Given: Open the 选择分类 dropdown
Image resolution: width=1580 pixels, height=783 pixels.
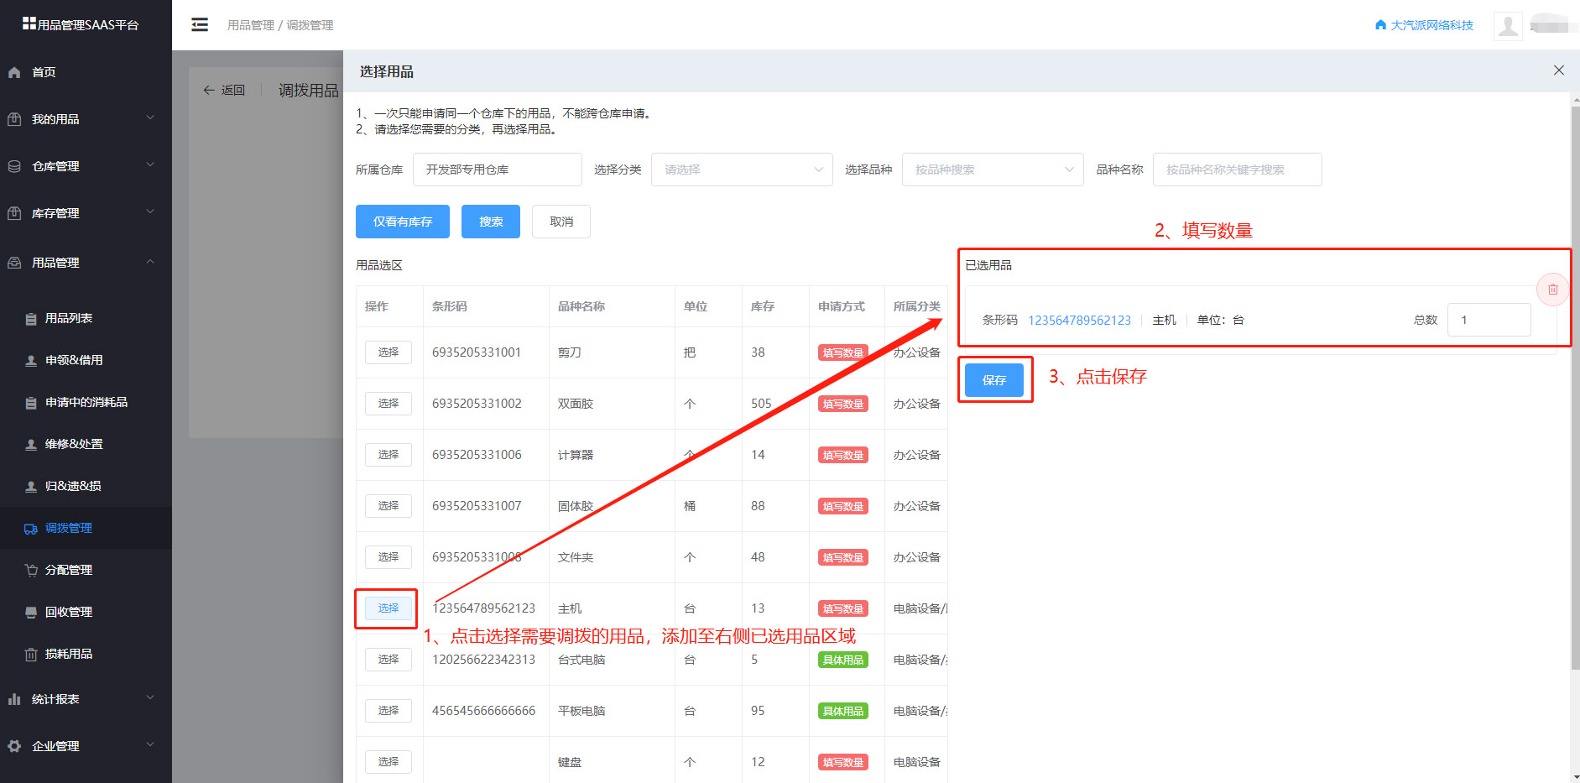Looking at the screenshot, I should [x=742, y=170].
